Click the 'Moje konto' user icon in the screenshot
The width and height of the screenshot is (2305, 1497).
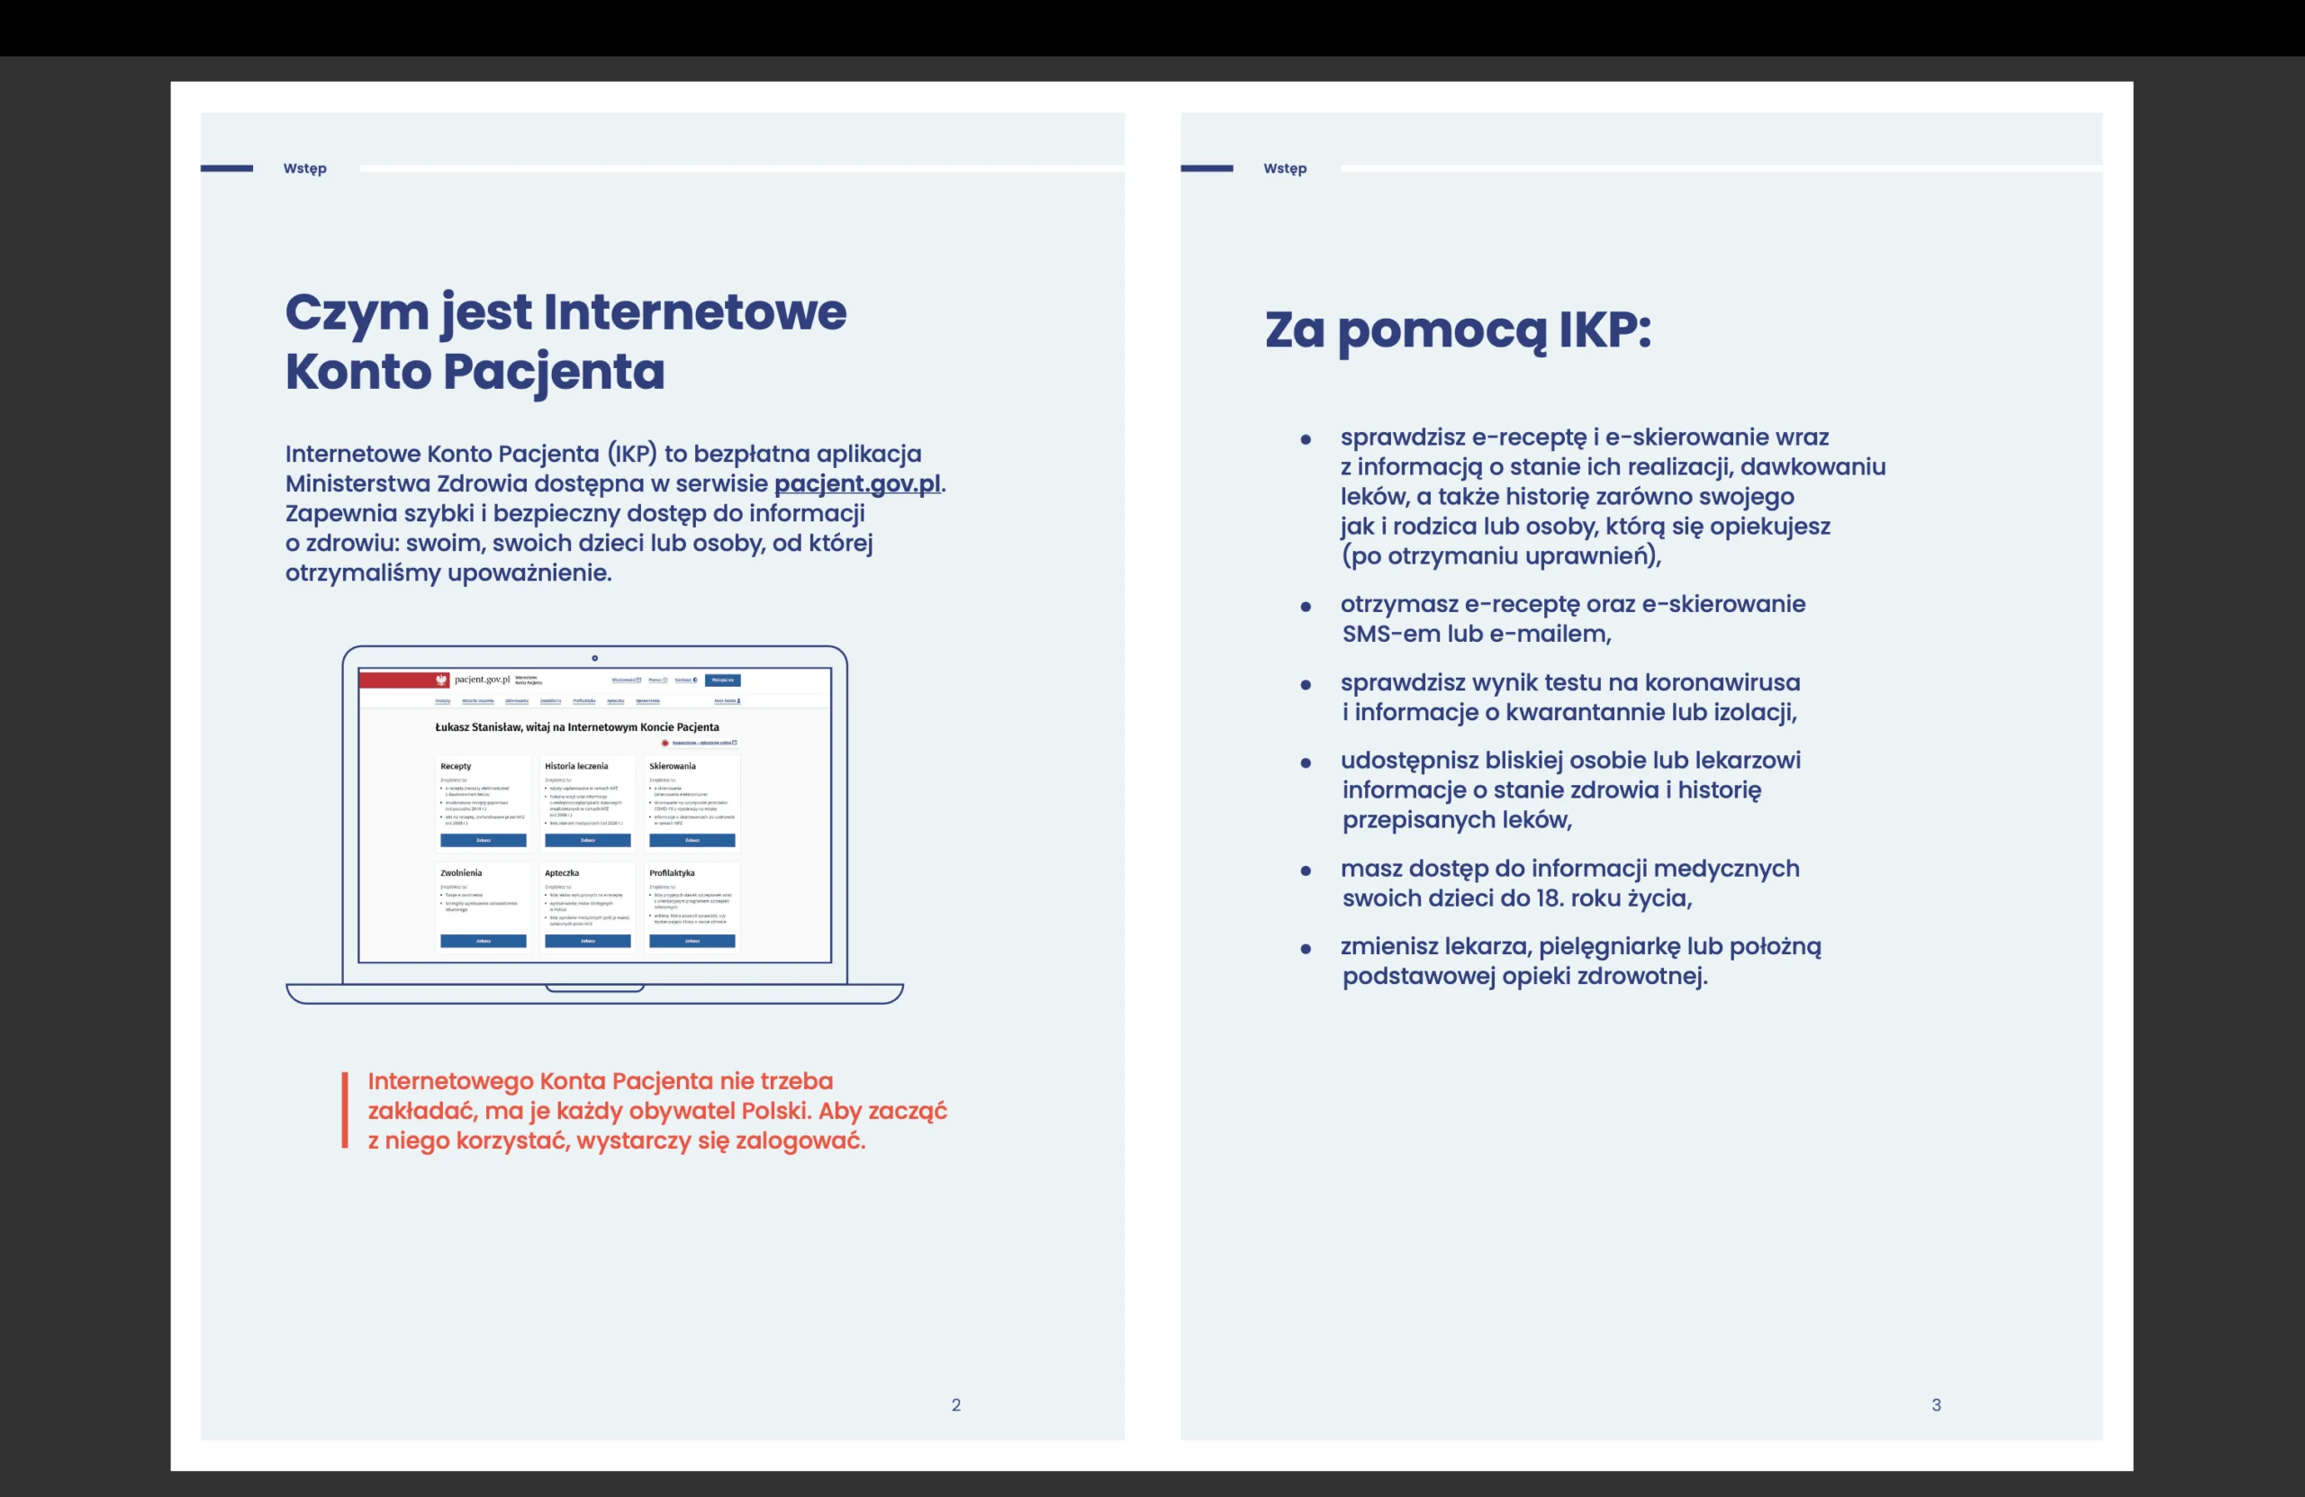739,700
